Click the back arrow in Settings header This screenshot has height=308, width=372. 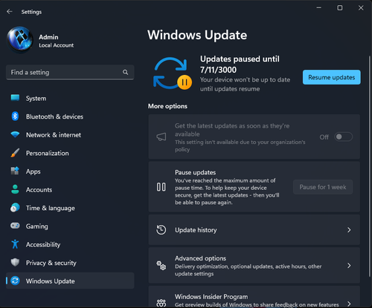point(10,12)
